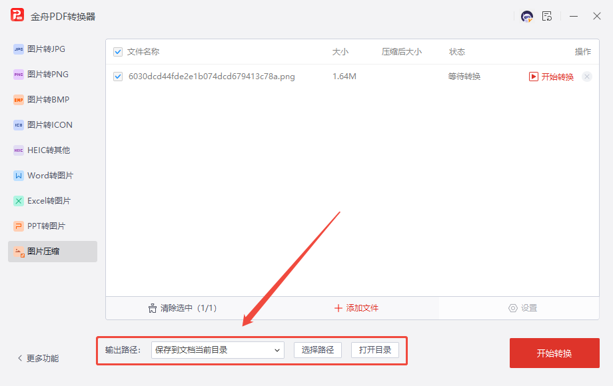
Task: Open 图片压缩 in the sidebar
Action: coord(53,252)
